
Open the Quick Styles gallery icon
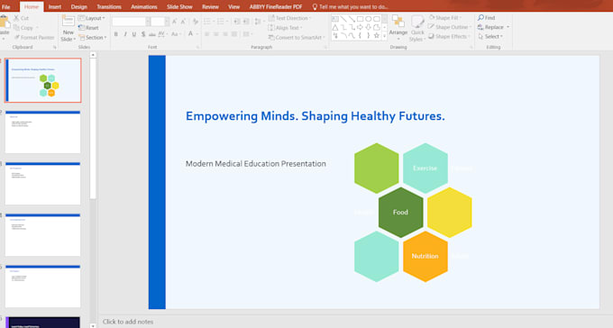pos(417,22)
